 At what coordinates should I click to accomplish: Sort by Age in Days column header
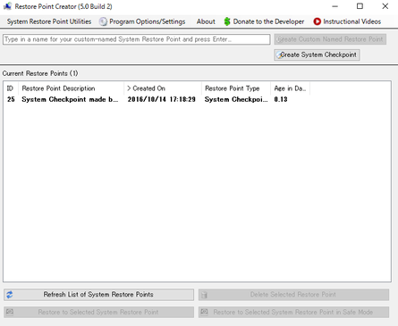pyautogui.click(x=290, y=88)
